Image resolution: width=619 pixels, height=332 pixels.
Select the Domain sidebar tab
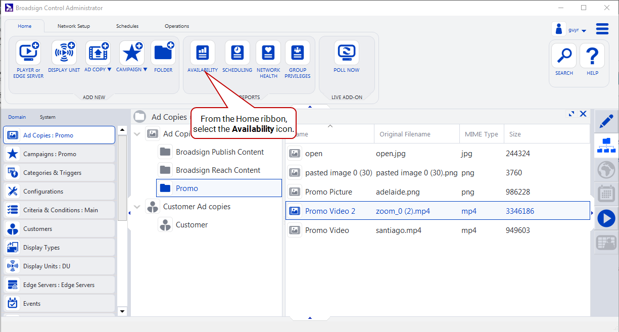(17, 117)
